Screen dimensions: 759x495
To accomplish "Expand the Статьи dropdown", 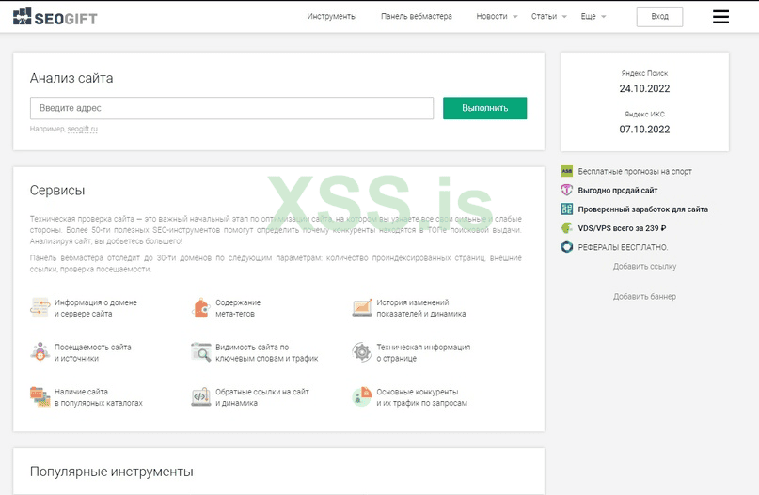I will tap(549, 16).
